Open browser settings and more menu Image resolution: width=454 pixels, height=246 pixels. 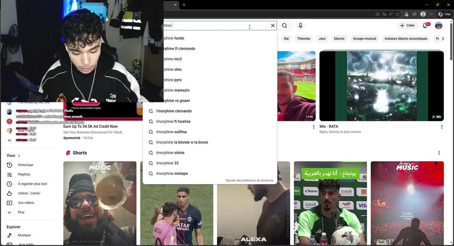coord(432,14)
